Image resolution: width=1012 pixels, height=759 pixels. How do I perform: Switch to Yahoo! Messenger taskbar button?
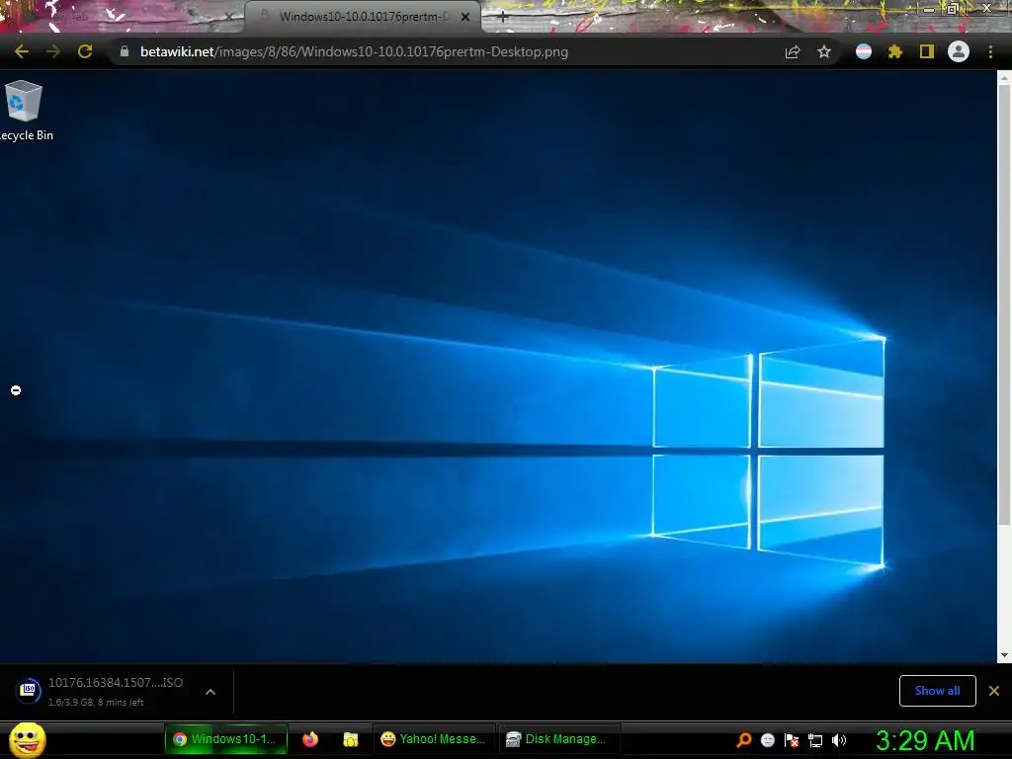point(433,739)
